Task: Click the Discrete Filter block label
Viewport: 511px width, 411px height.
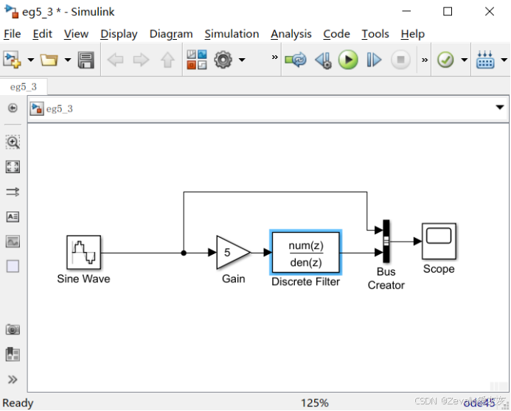Action: tap(306, 282)
